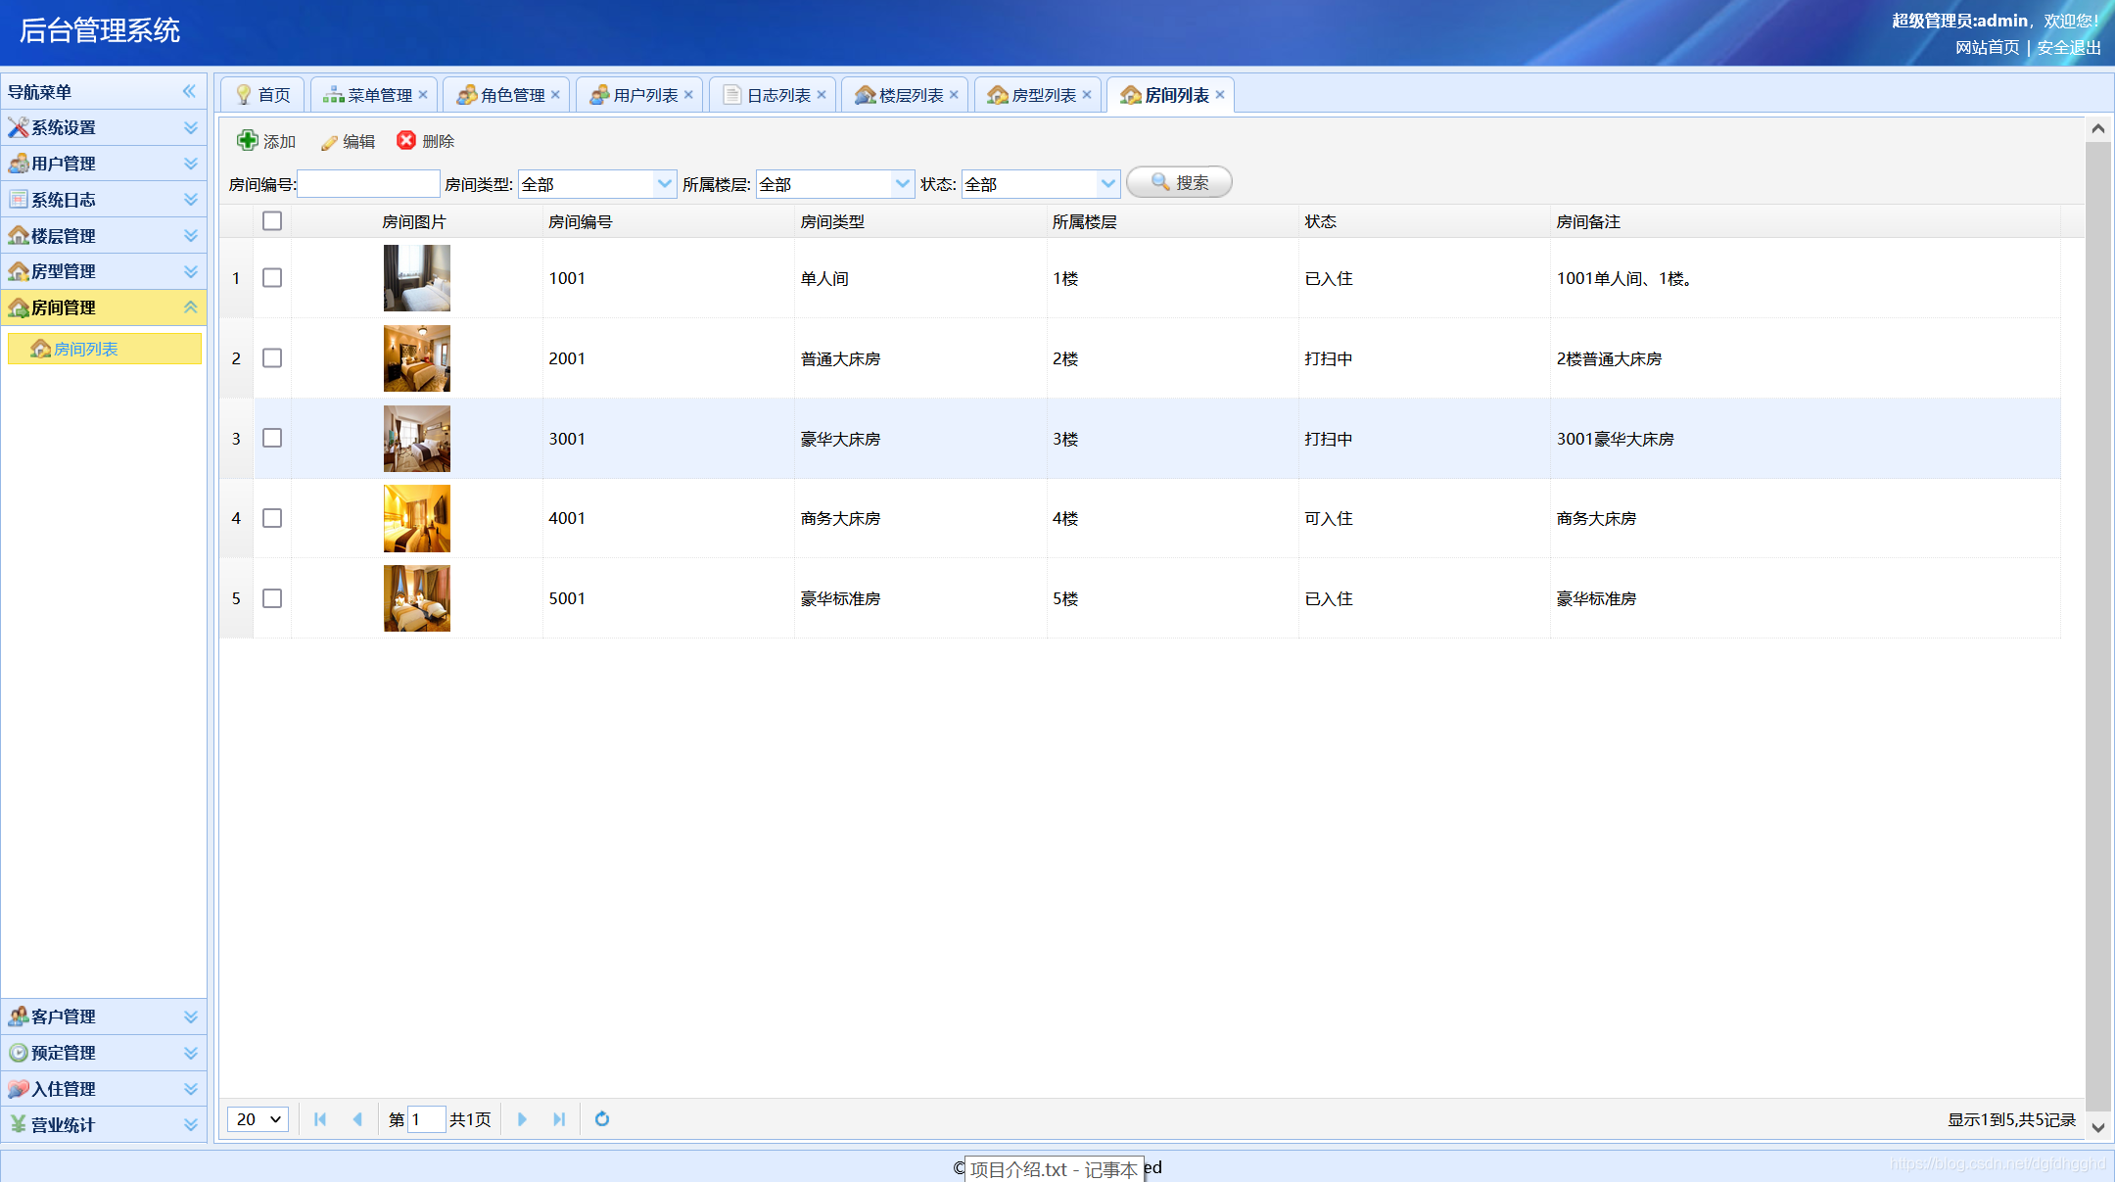The height and width of the screenshot is (1182, 2115).
Task: Click the 预定管理 clock icon in sidebar
Action: coord(19,1053)
